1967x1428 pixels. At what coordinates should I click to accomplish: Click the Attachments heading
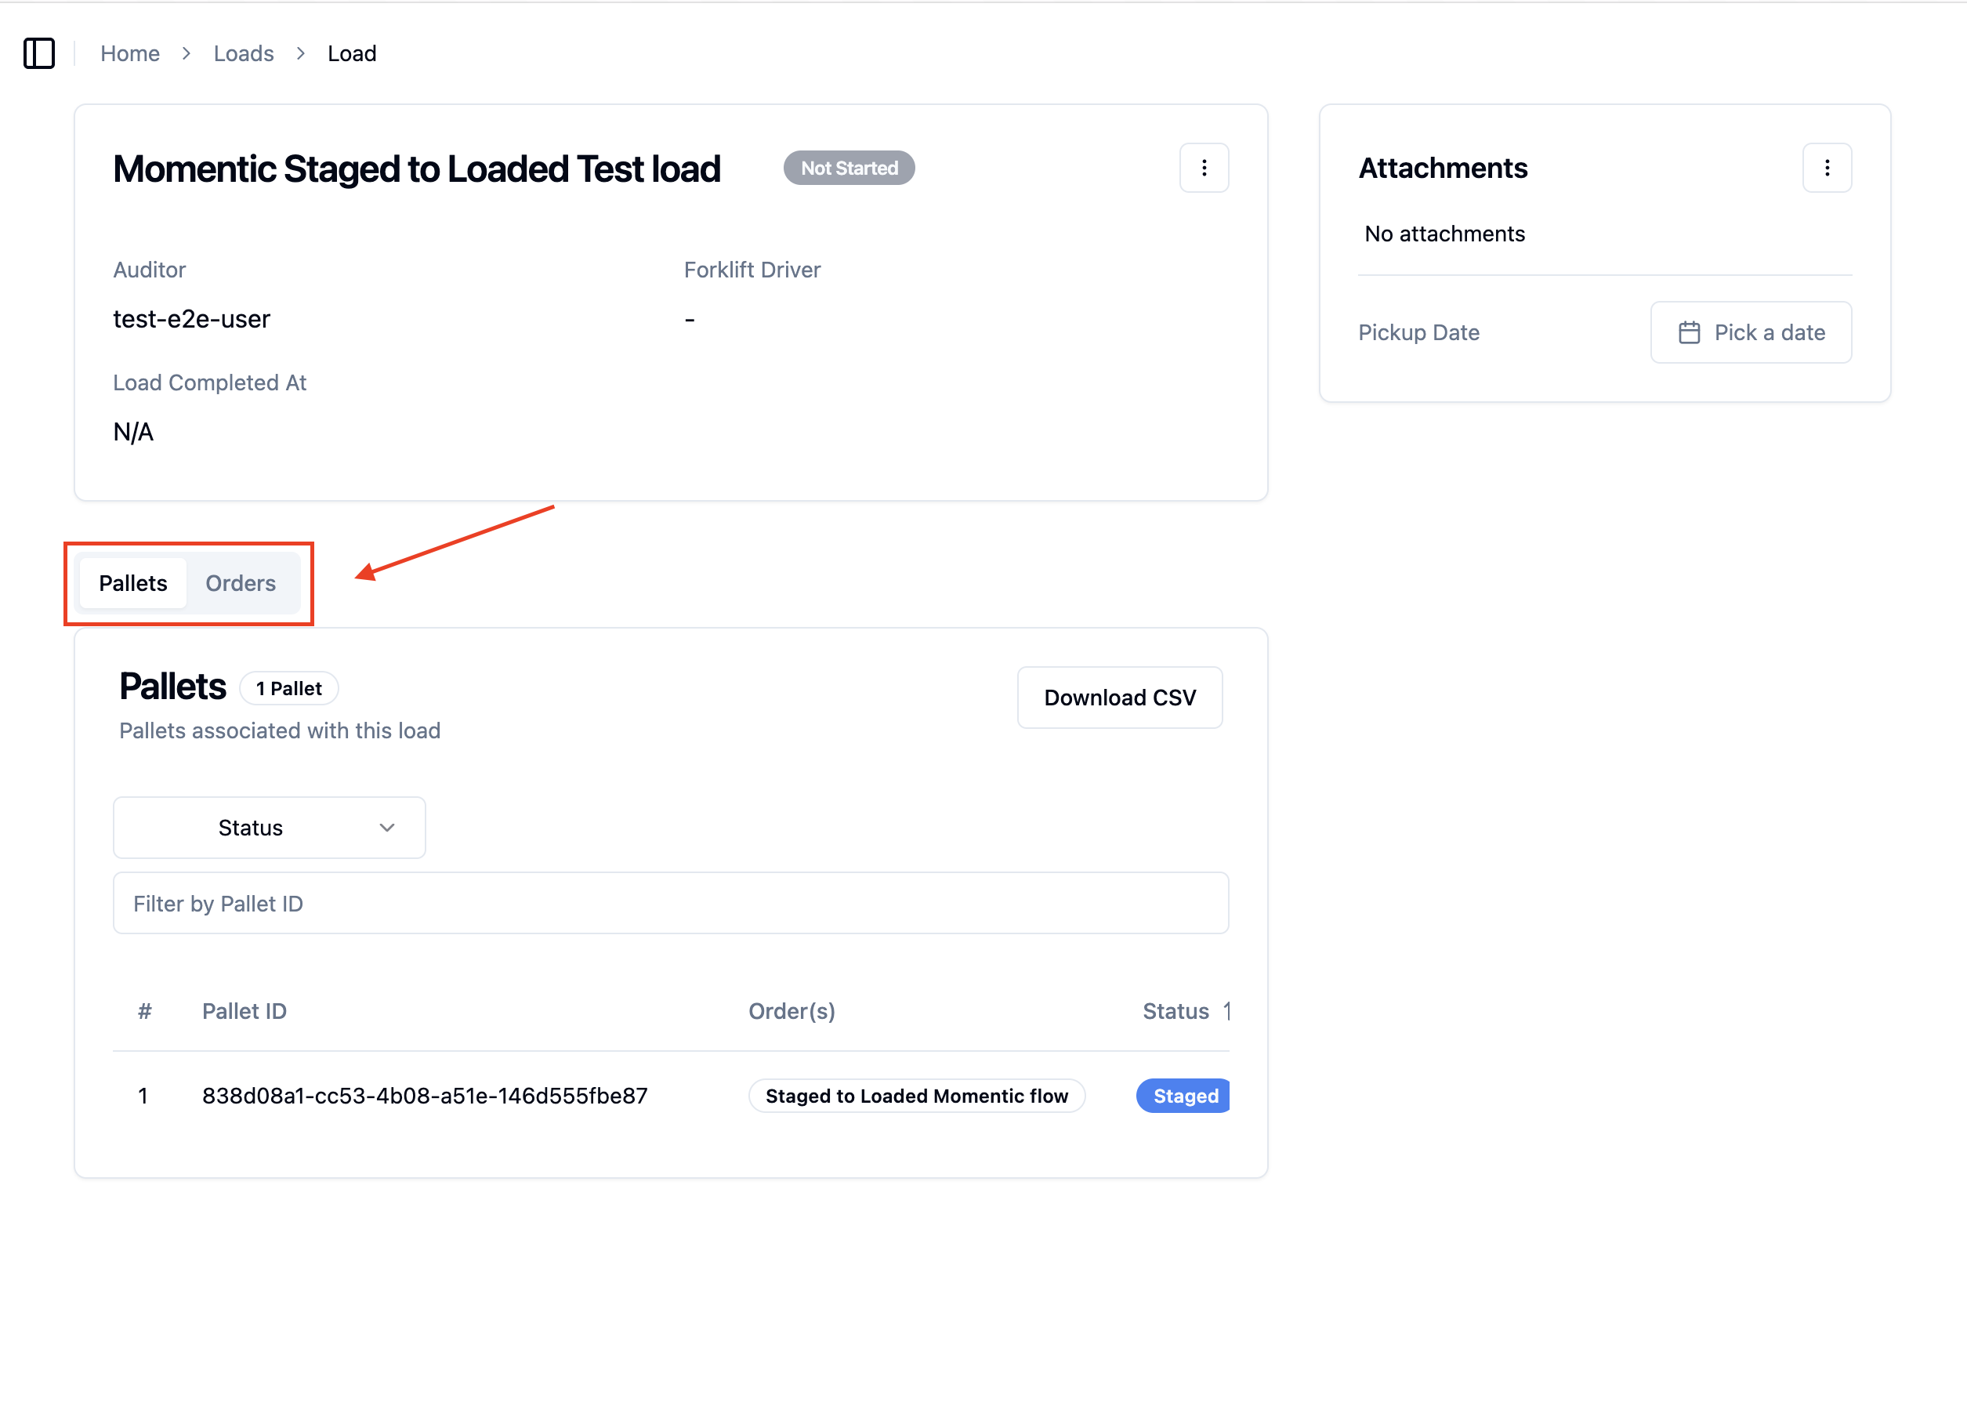tap(1442, 168)
